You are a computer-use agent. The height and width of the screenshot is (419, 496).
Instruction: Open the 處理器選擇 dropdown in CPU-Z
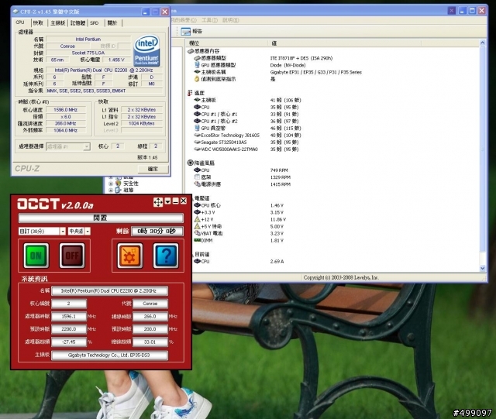(x=86, y=146)
